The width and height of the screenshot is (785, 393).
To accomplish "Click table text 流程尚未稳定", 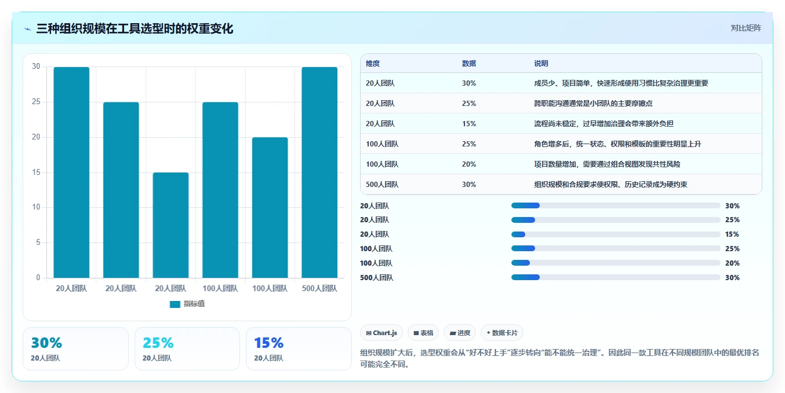I will coord(555,124).
